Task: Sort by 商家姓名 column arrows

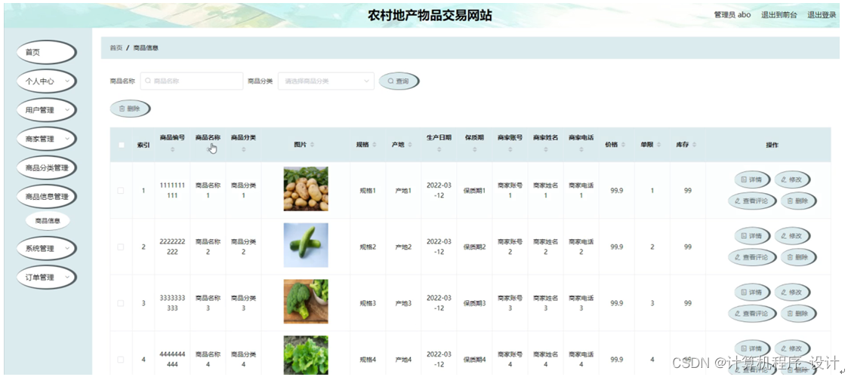Action: click(x=545, y=149)
